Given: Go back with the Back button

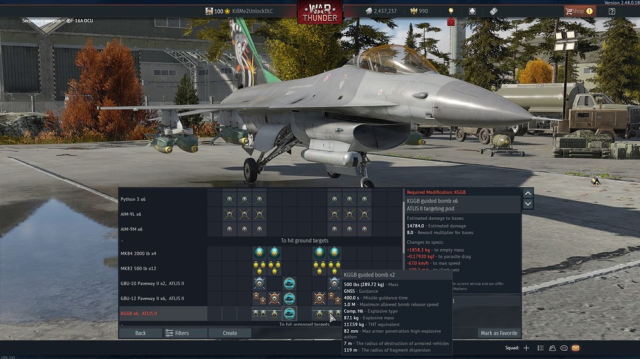Looking at the screenshot, I should 140,333.
